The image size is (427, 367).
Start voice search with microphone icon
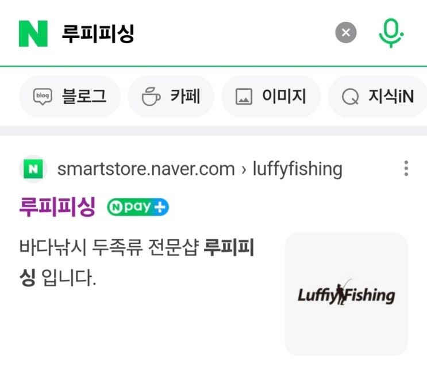pyautogui.click(x=391, y=33)
